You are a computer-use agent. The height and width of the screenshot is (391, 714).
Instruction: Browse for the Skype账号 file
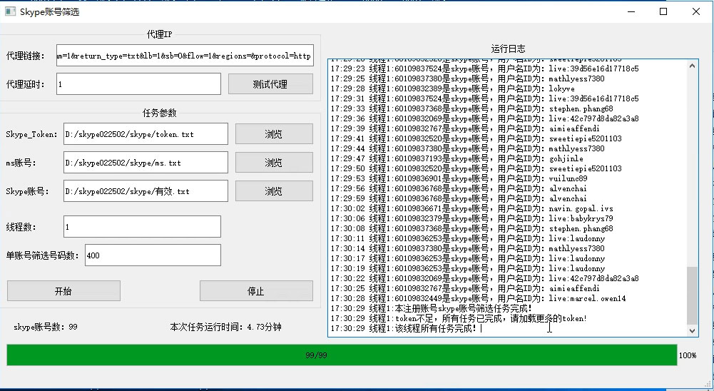pos(274,191)
